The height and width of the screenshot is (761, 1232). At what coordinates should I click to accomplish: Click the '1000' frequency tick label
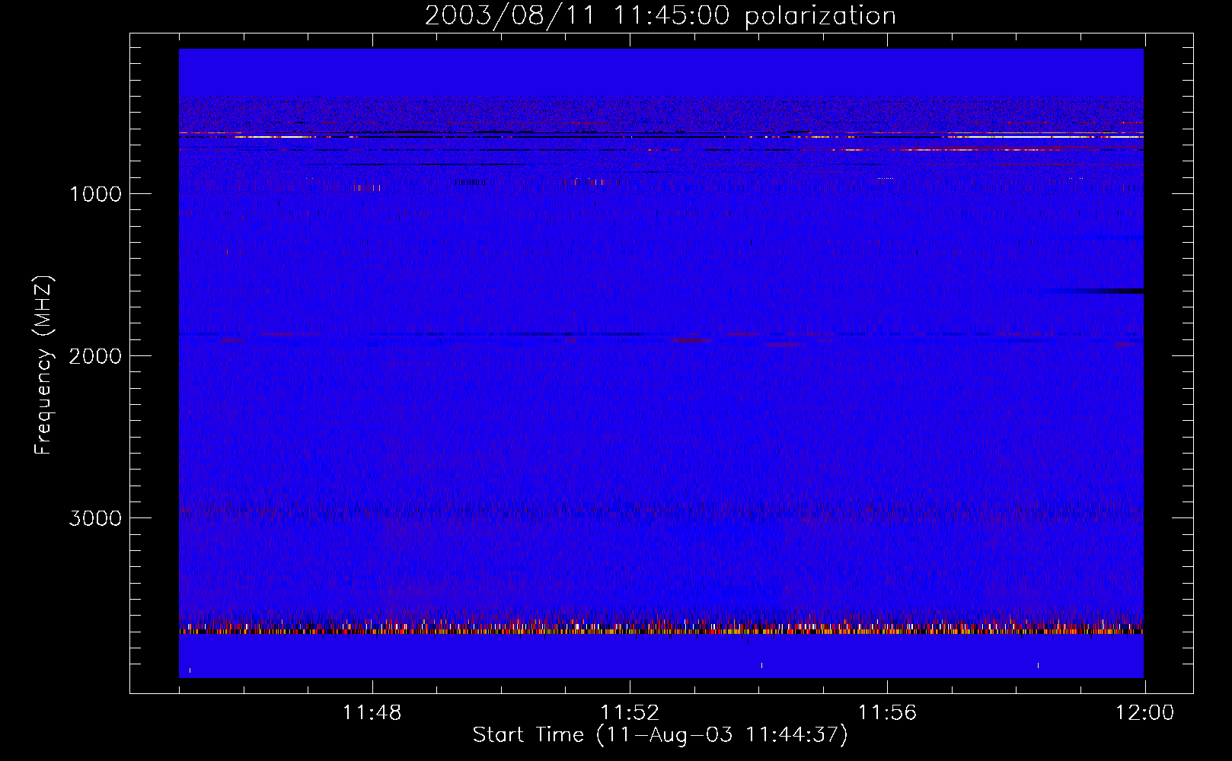95,194
